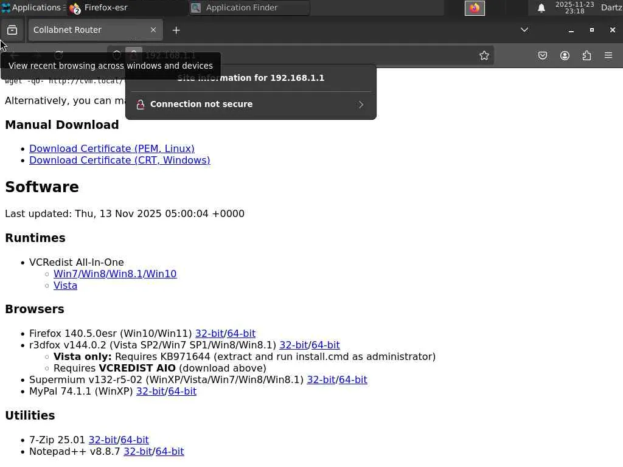Download 7-Zip 25.01 64-bit
The width and height of the screenshot is (623, 467).
134,440
